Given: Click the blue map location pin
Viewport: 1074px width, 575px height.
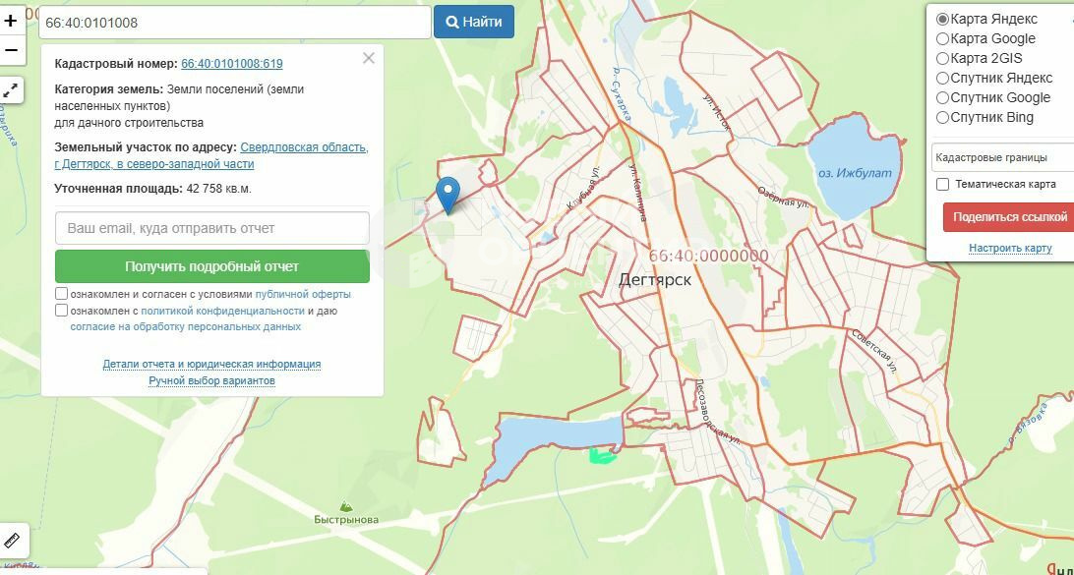Looking at the screenshot, I should [x=448, y=194].
